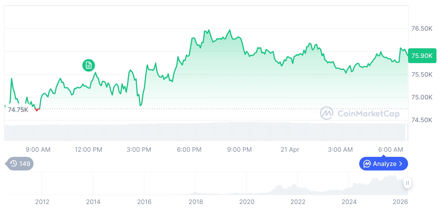
Task: Click the history clock icon beside 149
Action: (13, 163)
